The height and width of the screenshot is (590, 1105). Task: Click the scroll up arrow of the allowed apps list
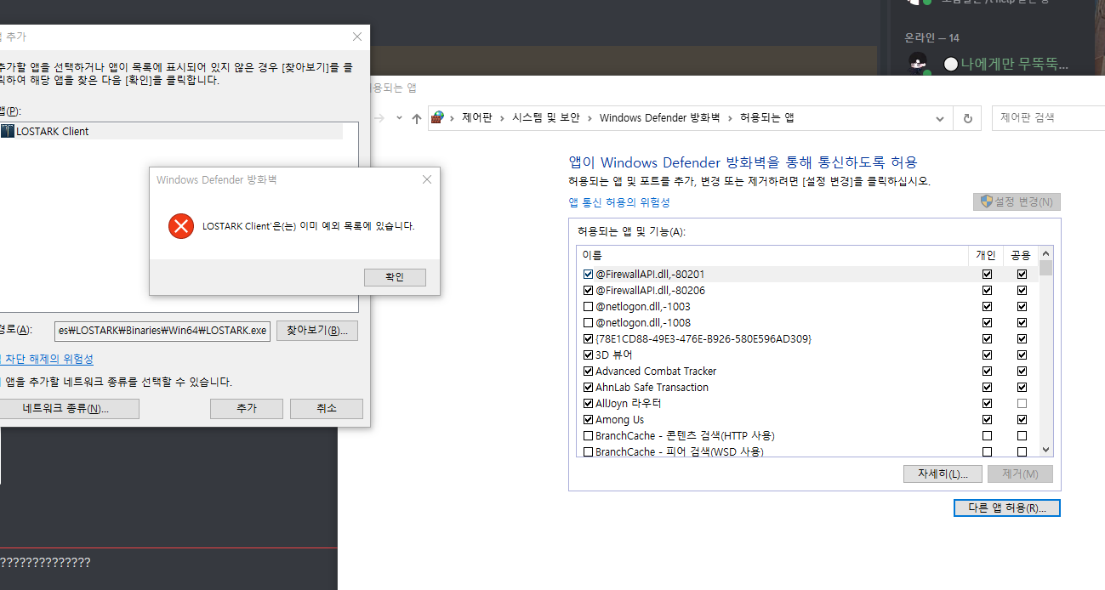[1046, 253]
